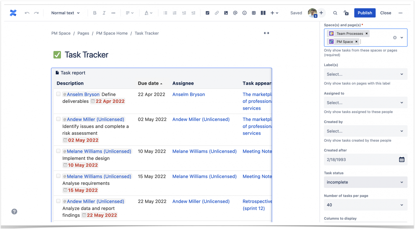
Task: Click the unlocked restrictions padlock icon
Action: 346,13
